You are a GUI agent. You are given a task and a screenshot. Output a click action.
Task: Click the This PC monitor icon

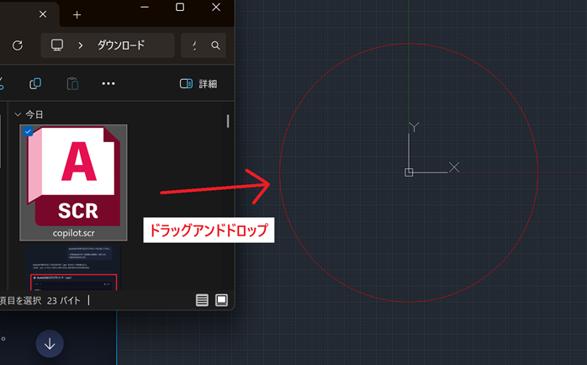tap(57, 45)
